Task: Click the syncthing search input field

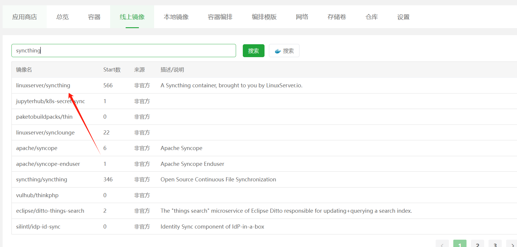Action: (x=124, y=50)
